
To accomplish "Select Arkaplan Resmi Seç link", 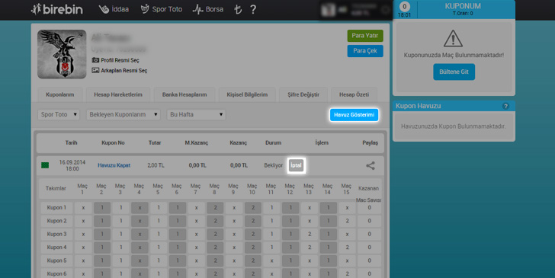I will [x=119, y=70].
